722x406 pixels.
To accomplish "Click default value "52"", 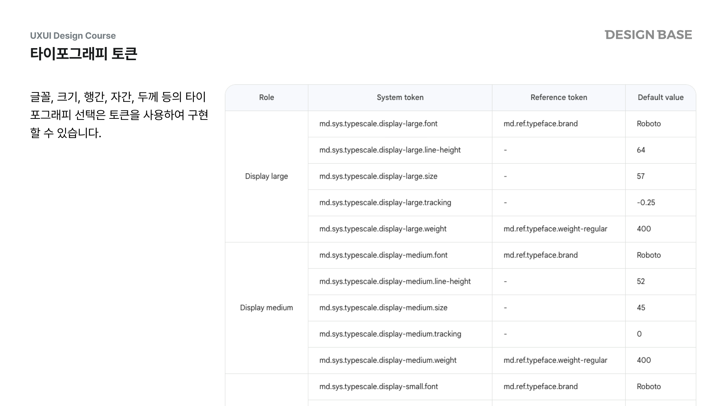I will [x=641, y=282].
